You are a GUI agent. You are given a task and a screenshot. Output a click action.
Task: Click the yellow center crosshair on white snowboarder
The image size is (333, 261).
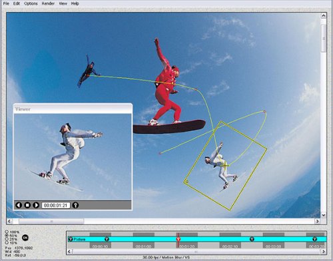coord(225,165)
